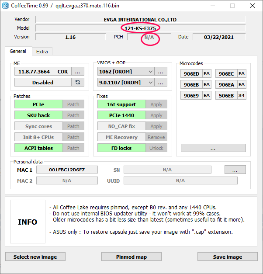Viewport: 263px width, 274px height.
Task: Click Patch button next to Init 8+ CPUs
Action: (73, 137)
